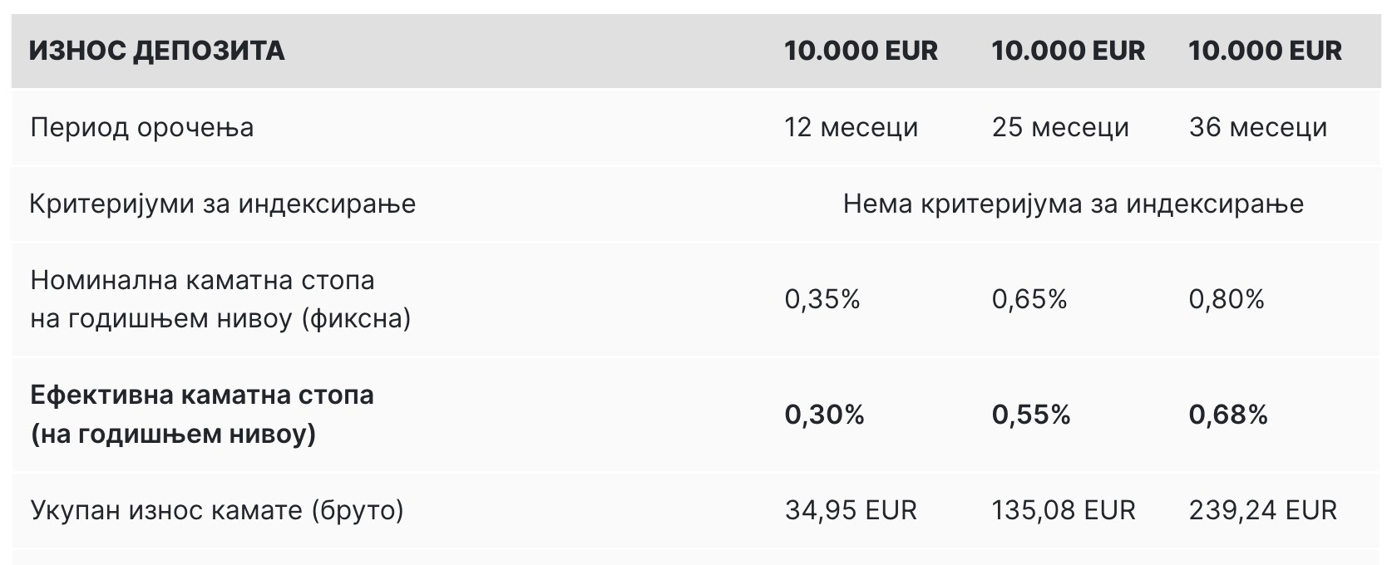Click the 10.000 EUR header above 36 месеци

tap(1265, 51)
